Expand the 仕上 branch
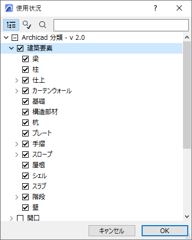 (17, 80)
